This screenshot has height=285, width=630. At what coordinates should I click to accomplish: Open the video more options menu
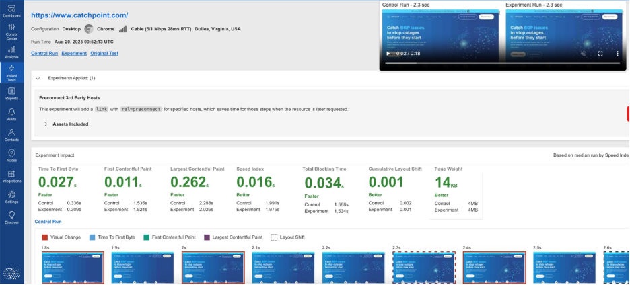617,53
